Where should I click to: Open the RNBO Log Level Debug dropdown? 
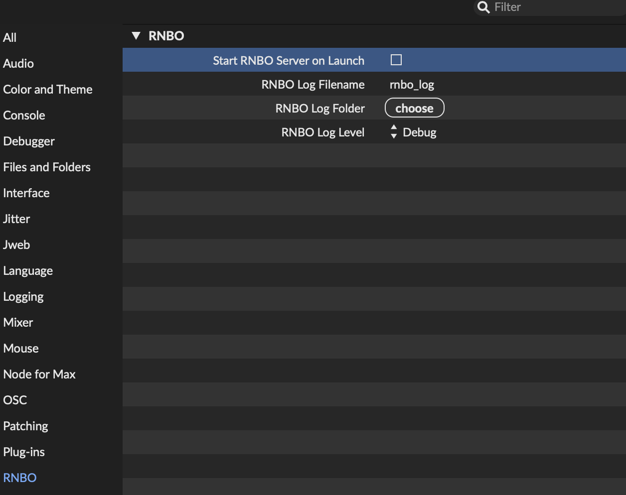coord(413,132)
